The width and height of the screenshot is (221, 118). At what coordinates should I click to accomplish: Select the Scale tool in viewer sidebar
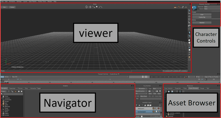coord(189,23)
